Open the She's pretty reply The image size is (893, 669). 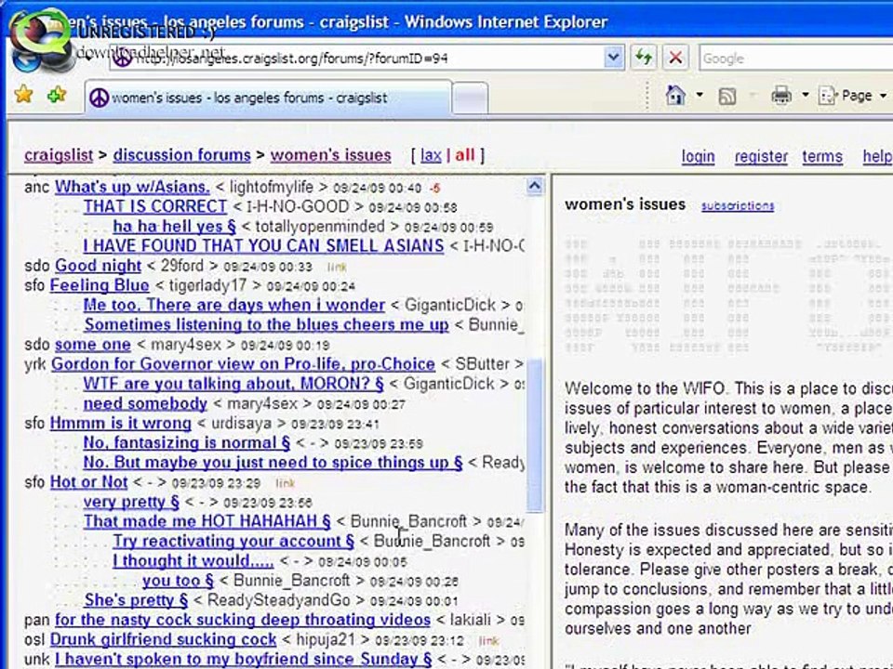(x=136, y=600)
